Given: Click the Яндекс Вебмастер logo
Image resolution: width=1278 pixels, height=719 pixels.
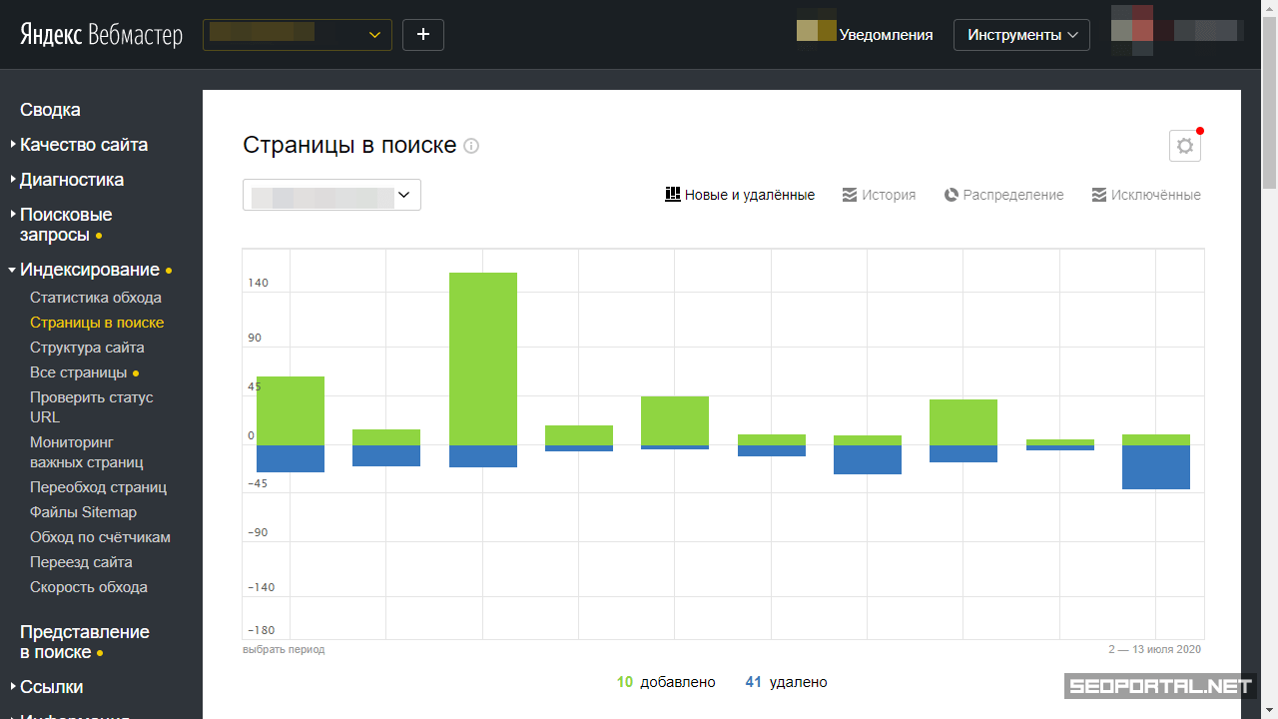Looking at the screenshot, I should [101, 35].
